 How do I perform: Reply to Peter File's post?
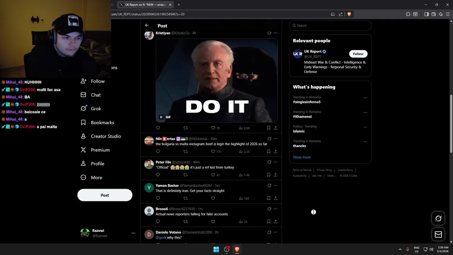pyautogui.click(x=158, y=175)
